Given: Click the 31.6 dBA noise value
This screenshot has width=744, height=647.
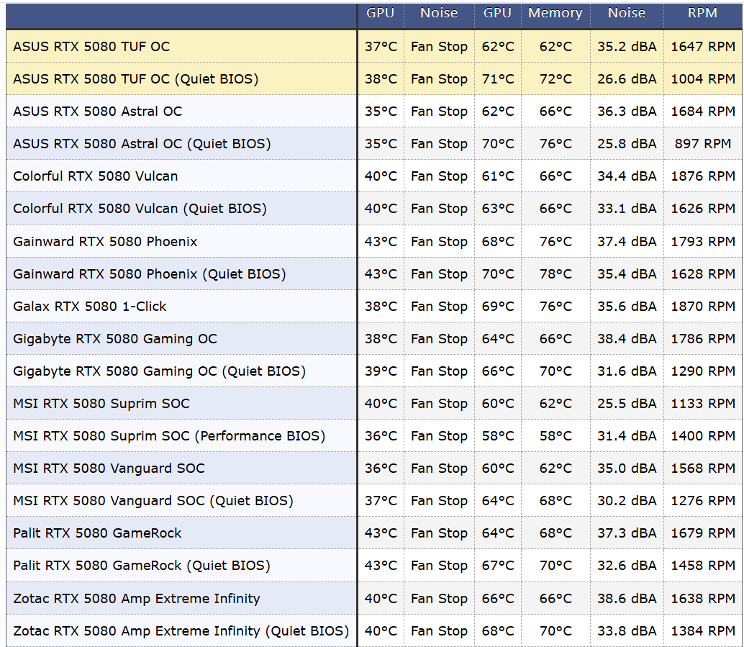Looking at the screenshot, I should point(627,371).
